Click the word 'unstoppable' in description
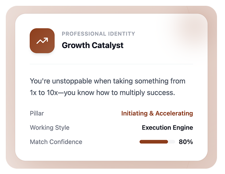225x174 pixels. coord(72,81)
